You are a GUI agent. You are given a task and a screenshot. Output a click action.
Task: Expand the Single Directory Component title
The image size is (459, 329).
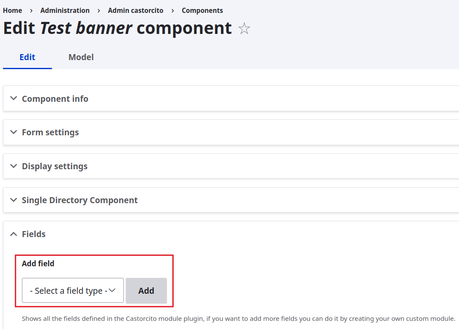[x=80, y=200]
